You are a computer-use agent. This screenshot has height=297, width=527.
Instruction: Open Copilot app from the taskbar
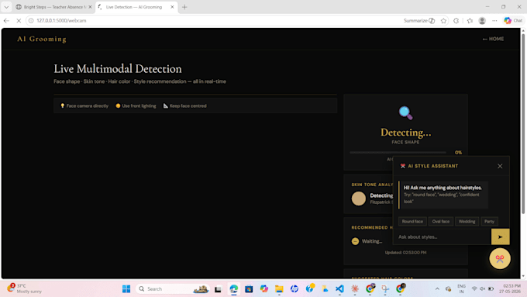[x=263, y=288]
